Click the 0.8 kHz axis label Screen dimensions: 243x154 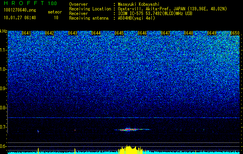point(3,108)
